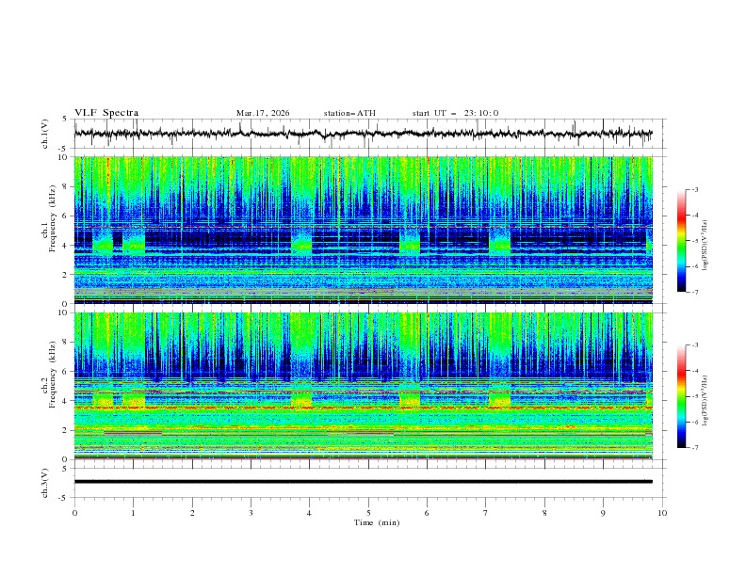This screenshot has width=746, height=576.
Task: Click the "10" tick on the time axis
Action: pos(662,513)
